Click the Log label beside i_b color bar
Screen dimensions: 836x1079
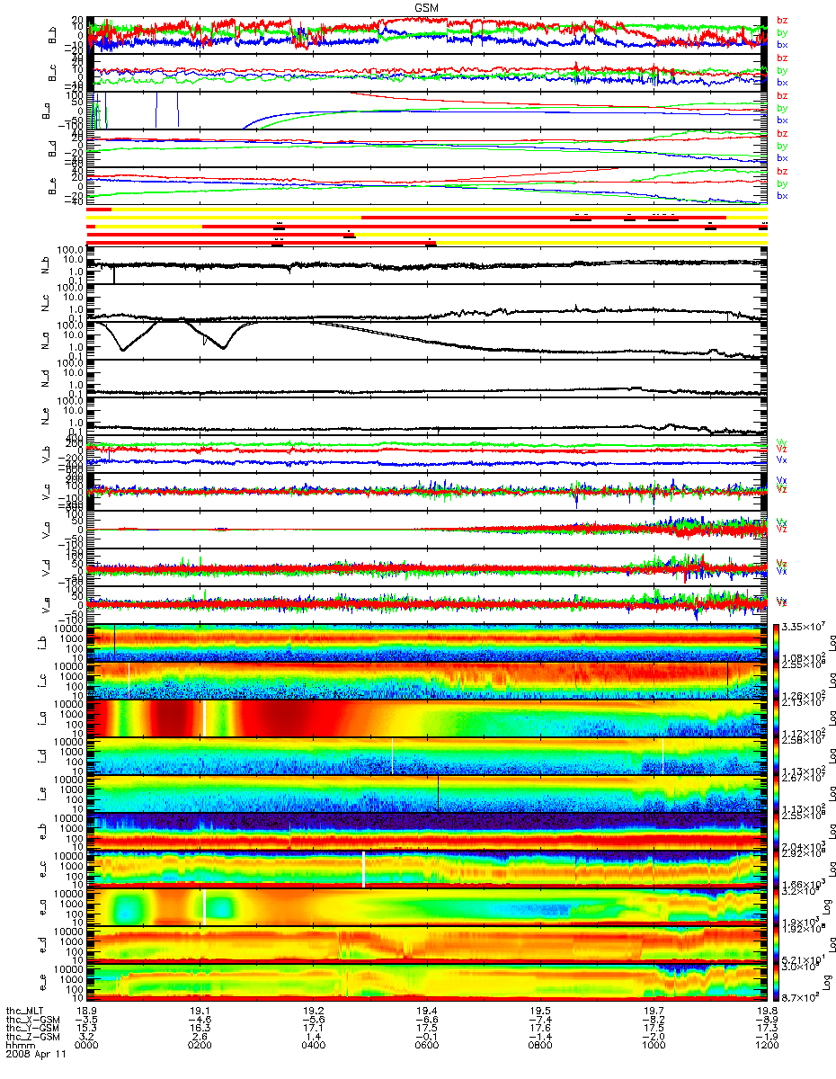[x=832, y=645]
